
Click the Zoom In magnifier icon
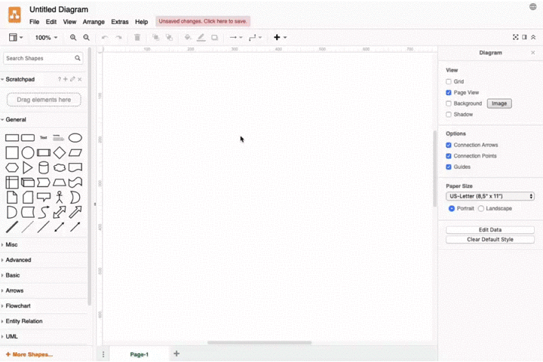click(73, 38)
